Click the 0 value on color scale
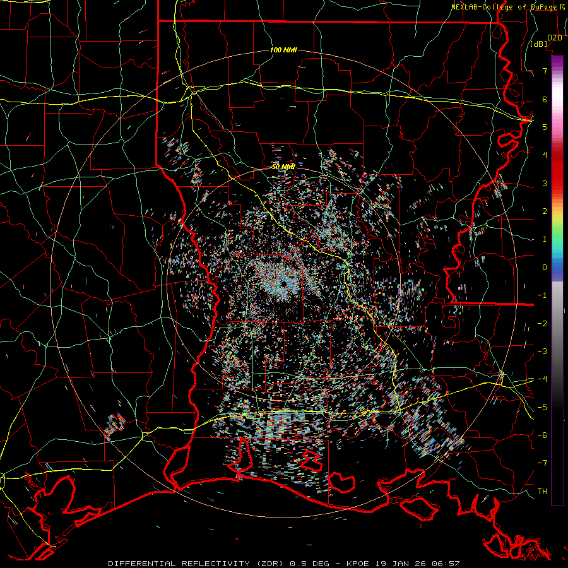The image size is (568, 568). click(545, 268)
